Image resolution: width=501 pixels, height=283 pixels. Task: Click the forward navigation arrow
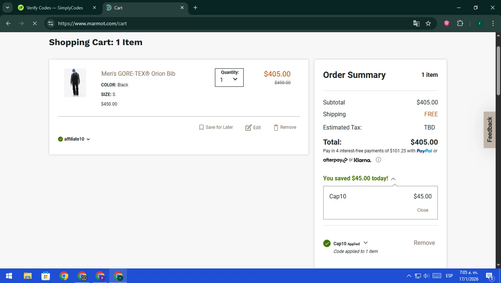tap(21, 23)
